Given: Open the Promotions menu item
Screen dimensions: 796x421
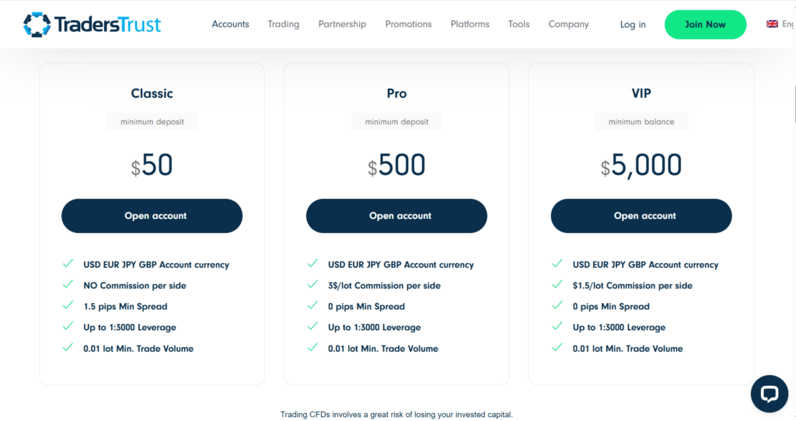Looking at the screenshot, I should coord(408,24).
